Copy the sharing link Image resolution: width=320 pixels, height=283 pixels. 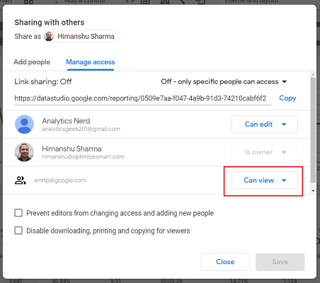pos(287,98)
